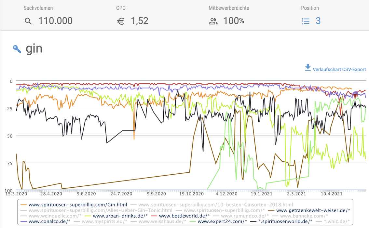
Task: Click the blue position value 3
Action: [x=318, y=21]
